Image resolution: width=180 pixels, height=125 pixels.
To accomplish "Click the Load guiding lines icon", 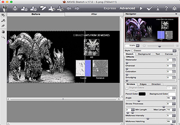I will click(x=52, y=8).
